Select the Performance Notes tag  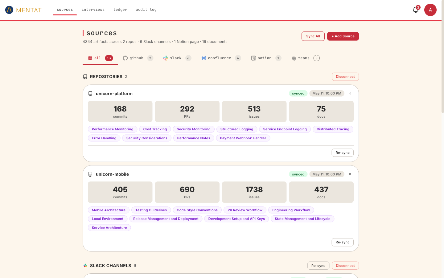(x=194, y=138)
